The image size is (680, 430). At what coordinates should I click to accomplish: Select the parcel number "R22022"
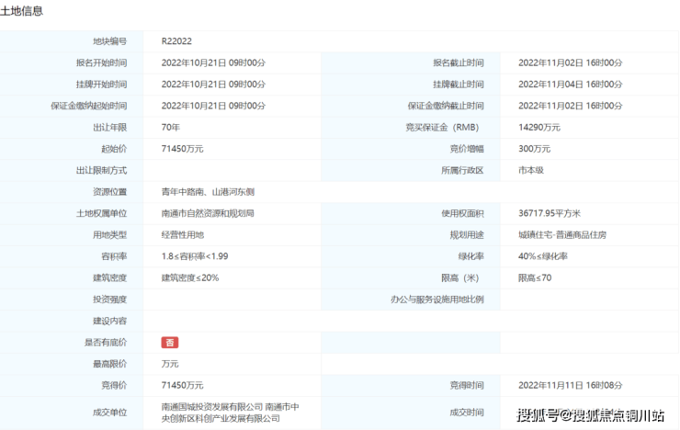coord(176,41)
